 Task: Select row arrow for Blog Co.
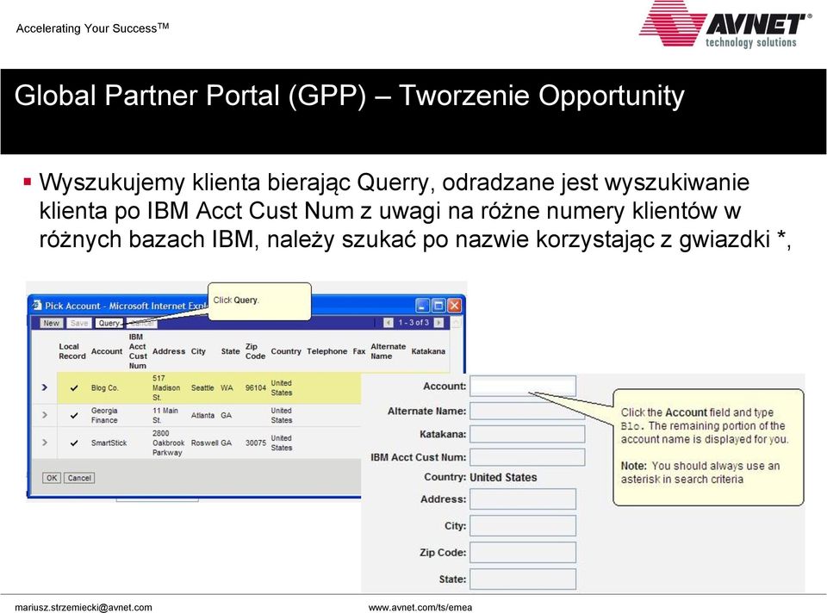click(45, 387)
